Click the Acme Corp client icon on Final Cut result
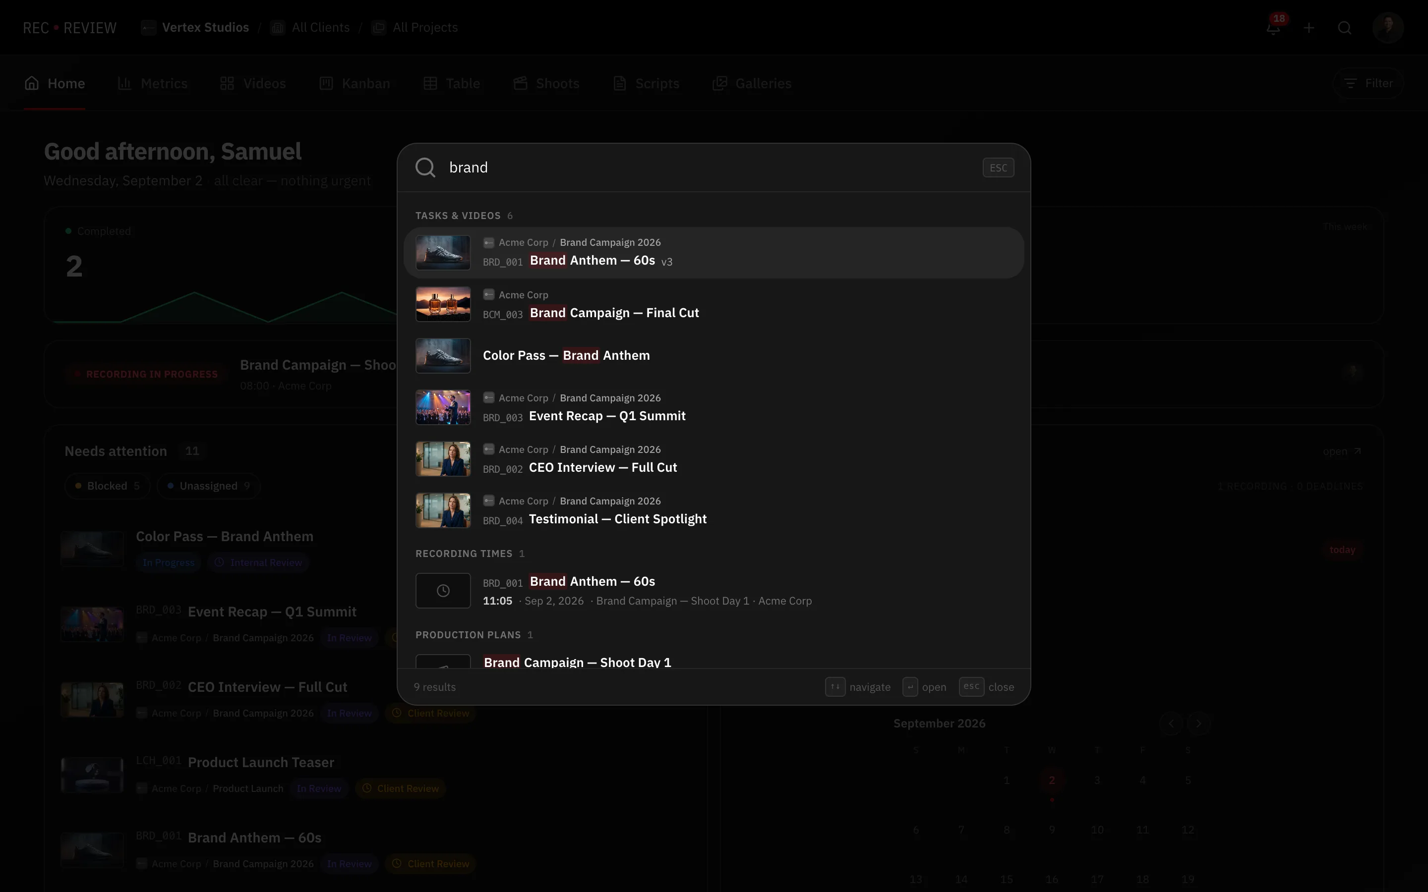Screen dimensions: 1428x892 (488, 294)
